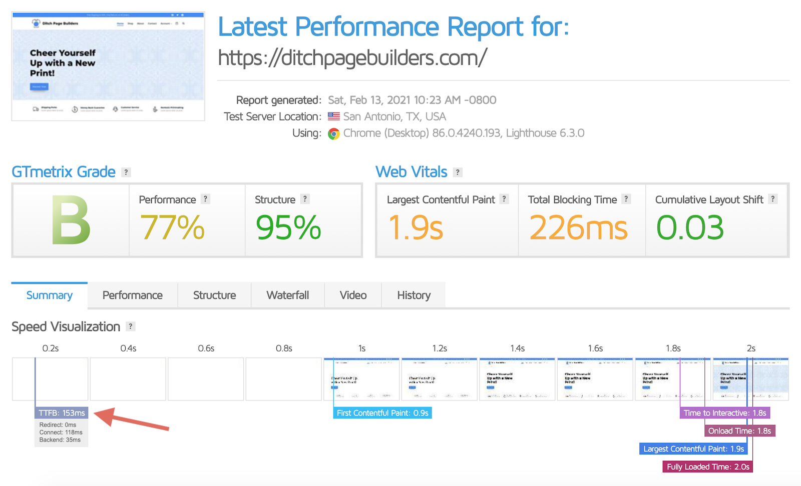Open Speed Visualization help icon
The image size is (801, 486).
coord(131,326)
